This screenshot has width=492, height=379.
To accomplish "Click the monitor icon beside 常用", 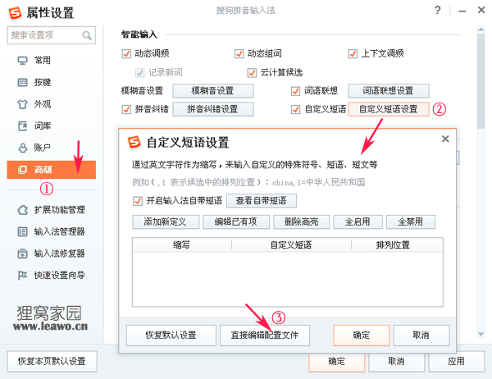I will [x=22, y=60].
